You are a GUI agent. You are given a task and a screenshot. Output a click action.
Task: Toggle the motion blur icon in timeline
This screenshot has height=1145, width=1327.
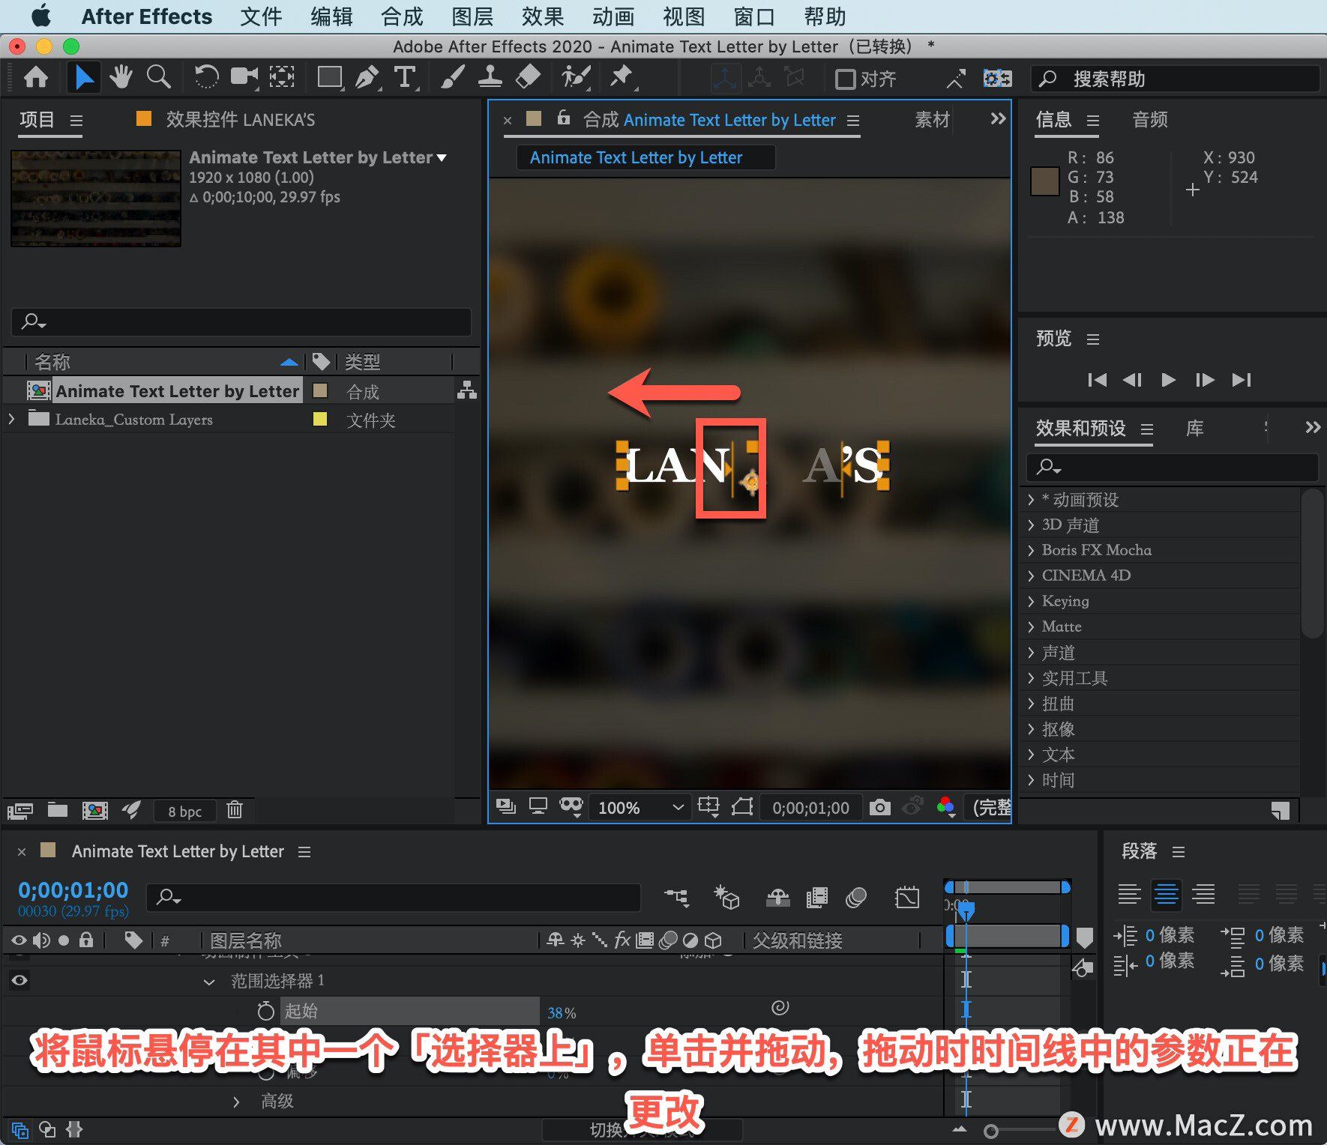click(855, 897)
